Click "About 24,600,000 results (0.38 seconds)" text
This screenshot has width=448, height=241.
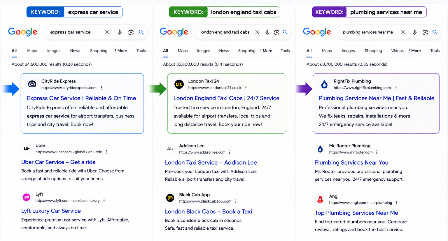click(x=52, y=64)
